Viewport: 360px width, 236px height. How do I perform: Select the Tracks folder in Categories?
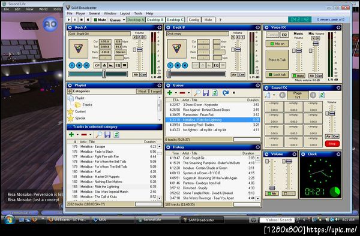[x=83, y=105]
